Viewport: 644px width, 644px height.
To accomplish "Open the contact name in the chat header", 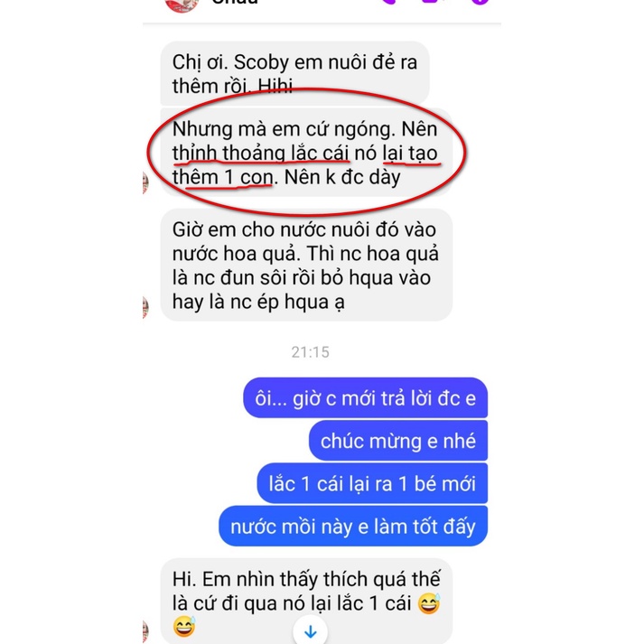I will (x=235, y=2).
